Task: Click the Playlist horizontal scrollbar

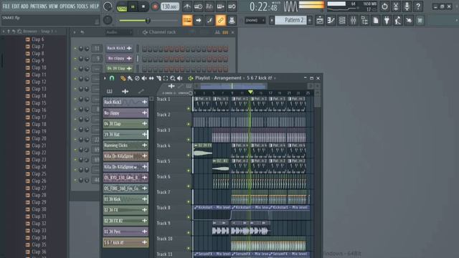Action: coord(233,86)
